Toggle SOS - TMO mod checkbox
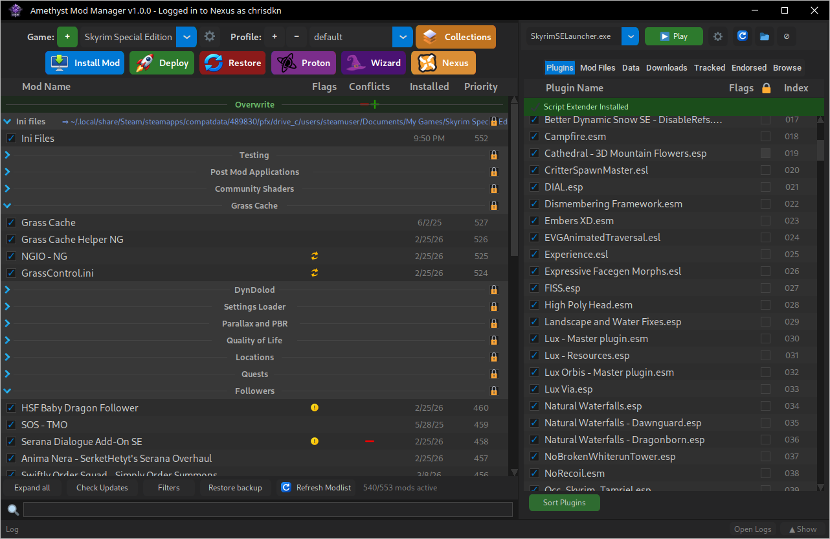The height and width of the screenshot is (539, 830). pyautogui.click(x=11, y=424)
